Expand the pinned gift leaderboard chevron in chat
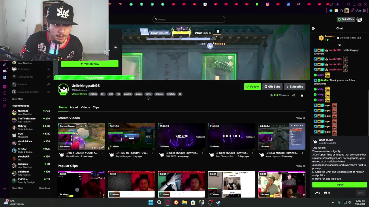Image resolution: width=369 pixels, height=207 pixels. 340,45
